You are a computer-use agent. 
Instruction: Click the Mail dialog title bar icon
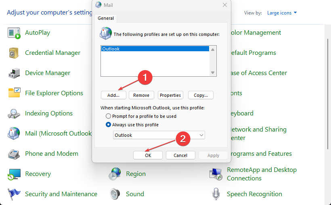pyautogui.click(x=98, y=5)
